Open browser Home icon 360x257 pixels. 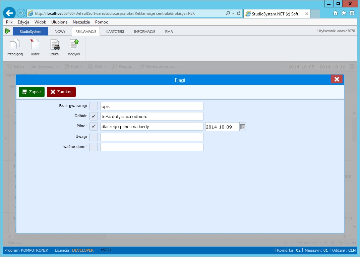pyautogui.click(x=335, y=13)
